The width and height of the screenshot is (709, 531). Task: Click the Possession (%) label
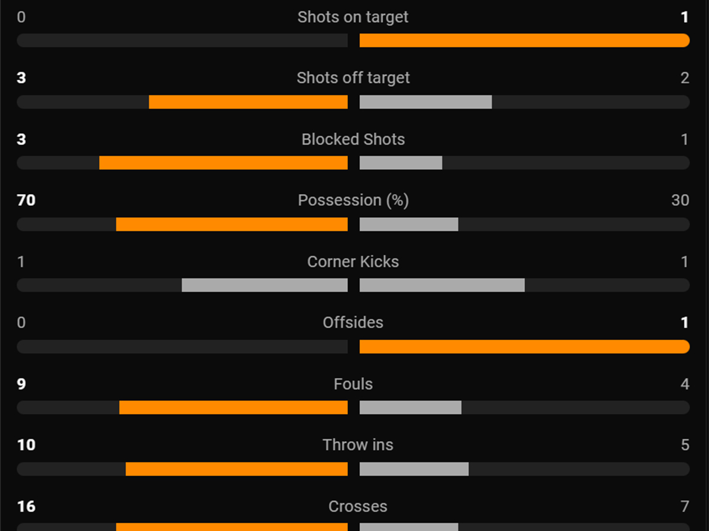pyautogui.click(x=353, y=201)
